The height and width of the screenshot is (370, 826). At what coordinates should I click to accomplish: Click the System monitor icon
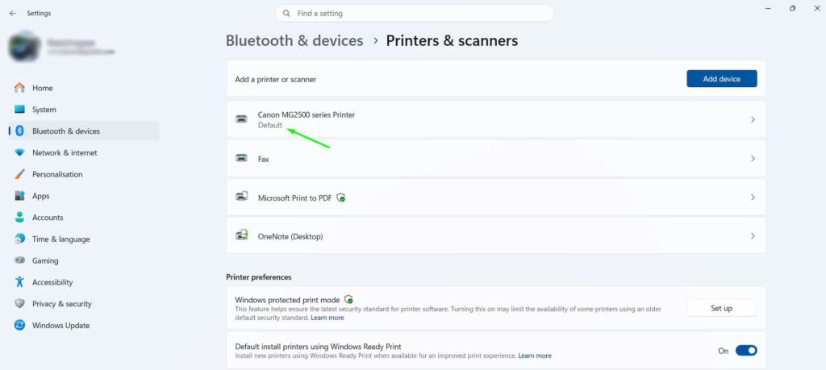19,110
